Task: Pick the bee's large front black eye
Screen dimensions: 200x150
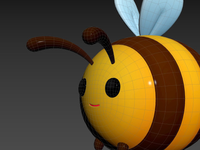Action: (112, 87)
